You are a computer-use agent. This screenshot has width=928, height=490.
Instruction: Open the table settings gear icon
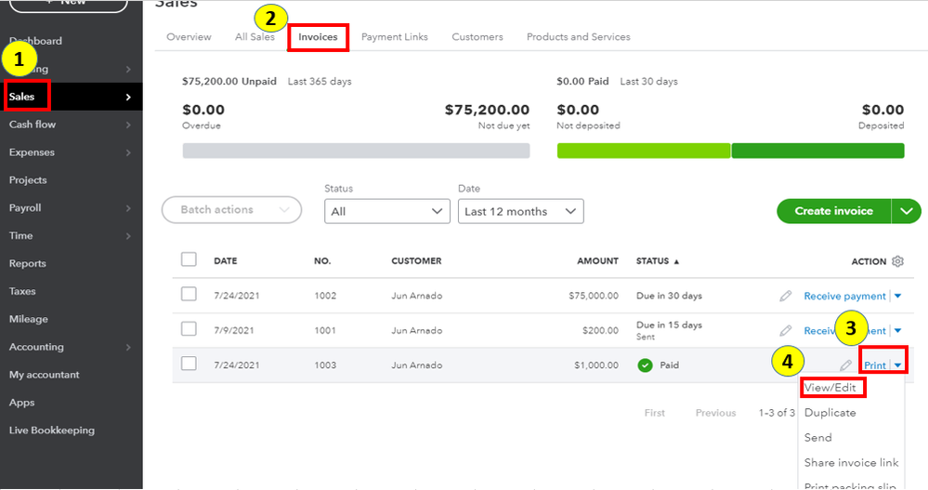point(897,261)
